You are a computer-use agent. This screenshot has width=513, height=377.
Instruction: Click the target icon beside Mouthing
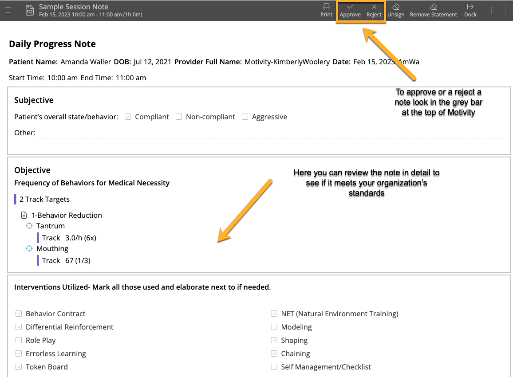coord(29,248)
